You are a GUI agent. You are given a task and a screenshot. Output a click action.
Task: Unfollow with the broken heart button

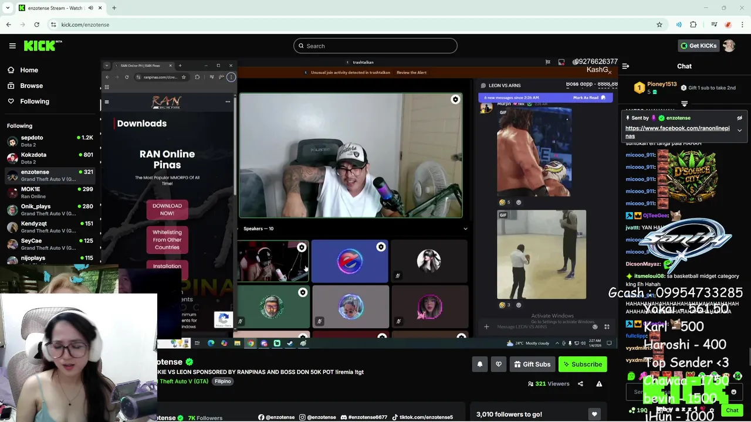(498, 365)
